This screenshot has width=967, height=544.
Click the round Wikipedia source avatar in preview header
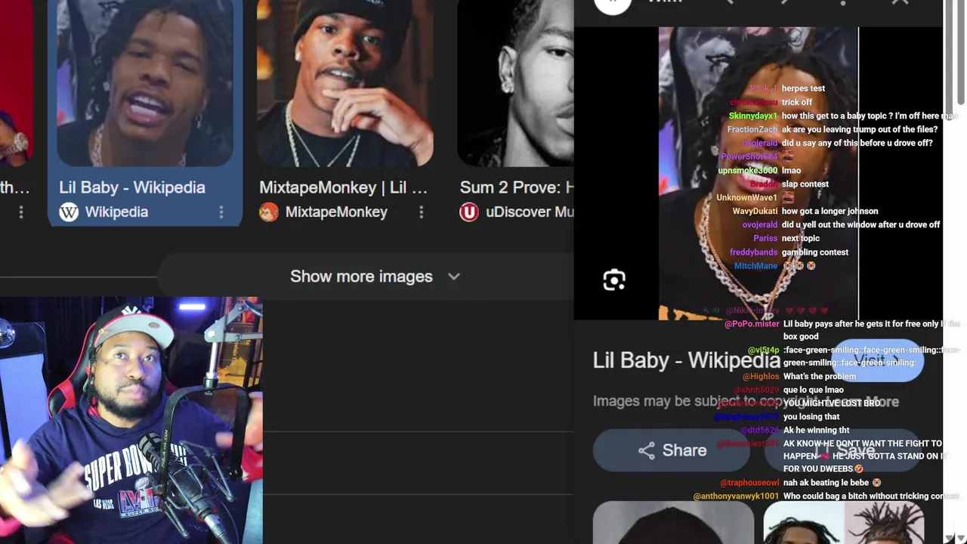pos(613,5)
